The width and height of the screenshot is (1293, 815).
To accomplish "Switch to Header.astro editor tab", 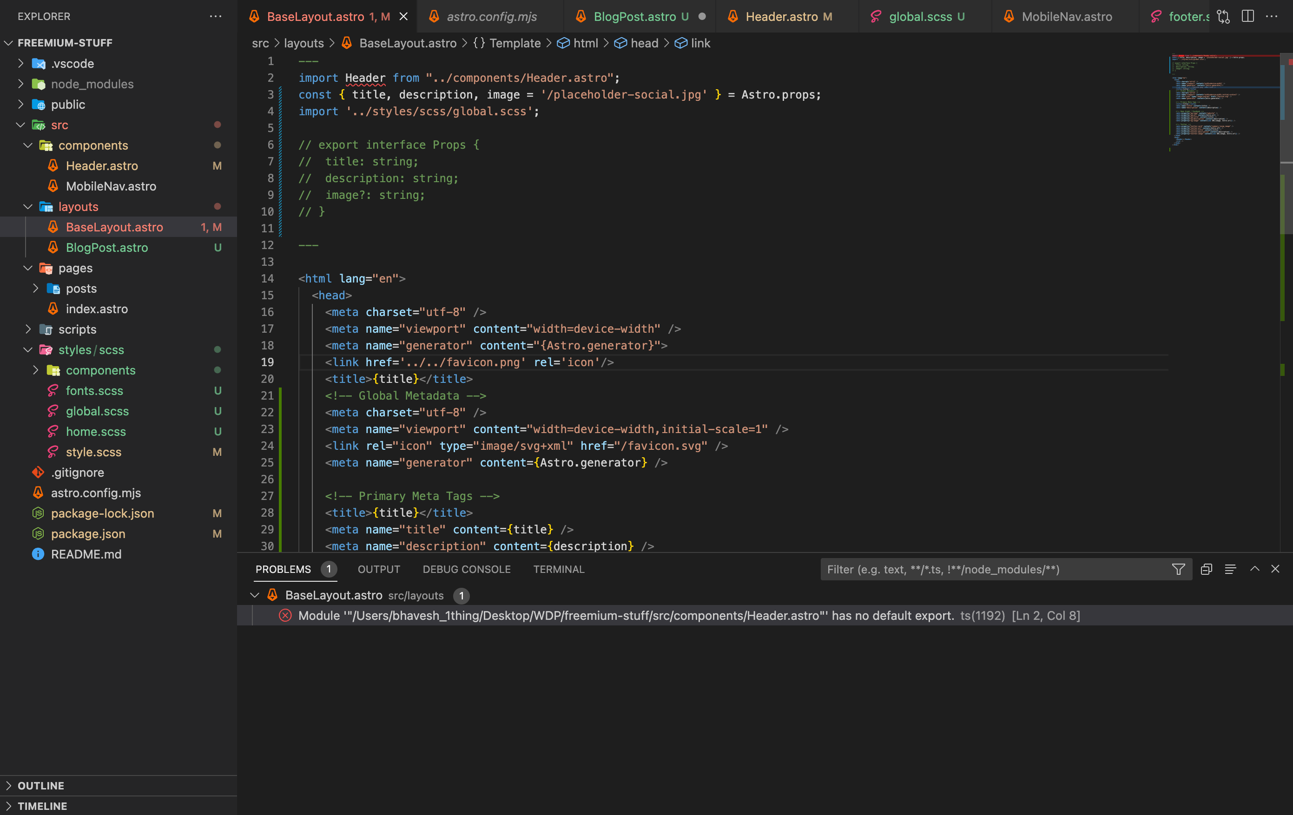I will [x=788, y=17].
